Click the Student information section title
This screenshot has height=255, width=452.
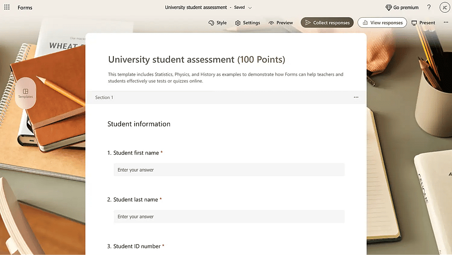click(x=139, y=124)
